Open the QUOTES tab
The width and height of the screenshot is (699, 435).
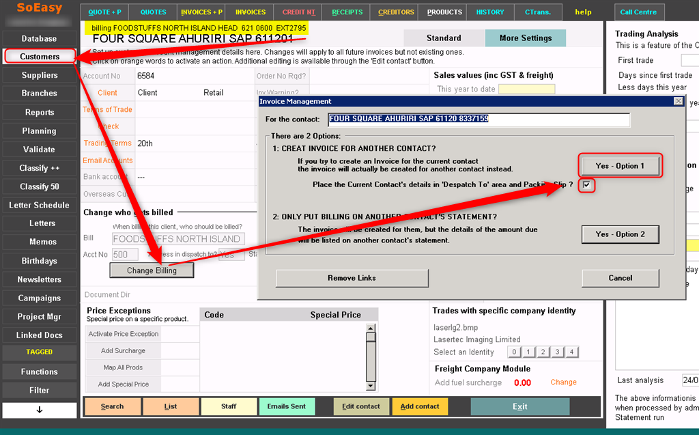tap(153, 12)
